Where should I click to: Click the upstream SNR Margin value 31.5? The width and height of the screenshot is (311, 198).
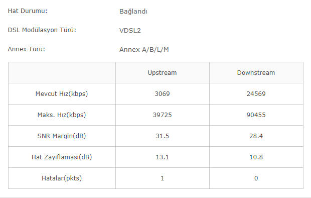tap(162, 136)
